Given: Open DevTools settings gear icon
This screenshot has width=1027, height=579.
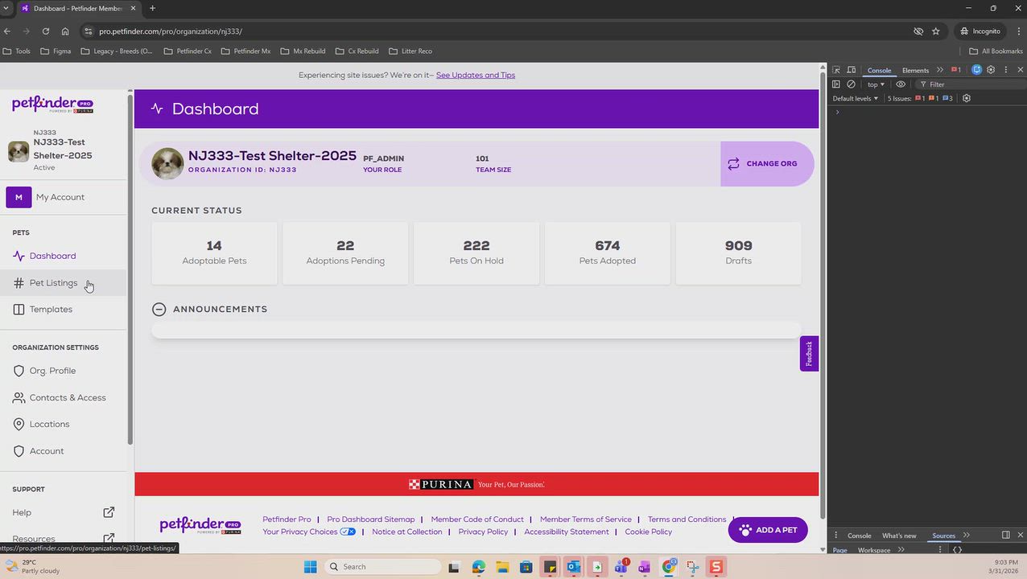Looking at the screenshot, I should (x=991, y=70).
